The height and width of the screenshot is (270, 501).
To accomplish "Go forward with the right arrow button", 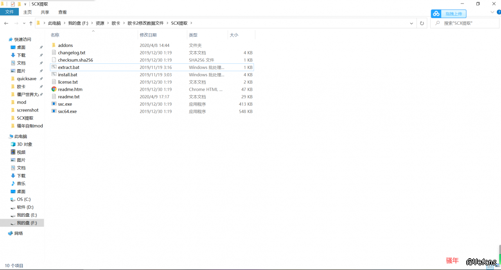I will click(x=16, y=23).
